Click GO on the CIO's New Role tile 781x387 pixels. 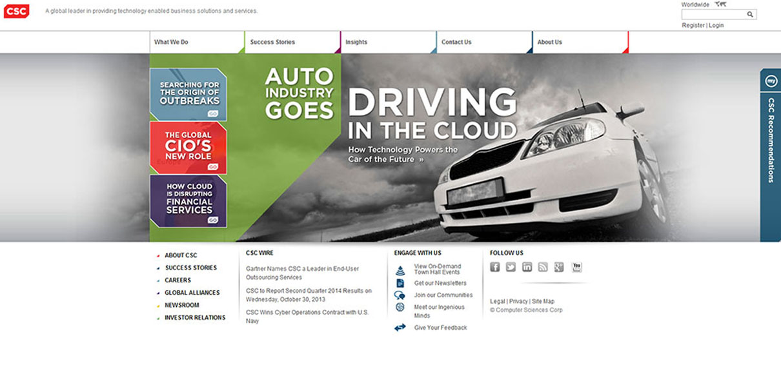pos(213,166)
